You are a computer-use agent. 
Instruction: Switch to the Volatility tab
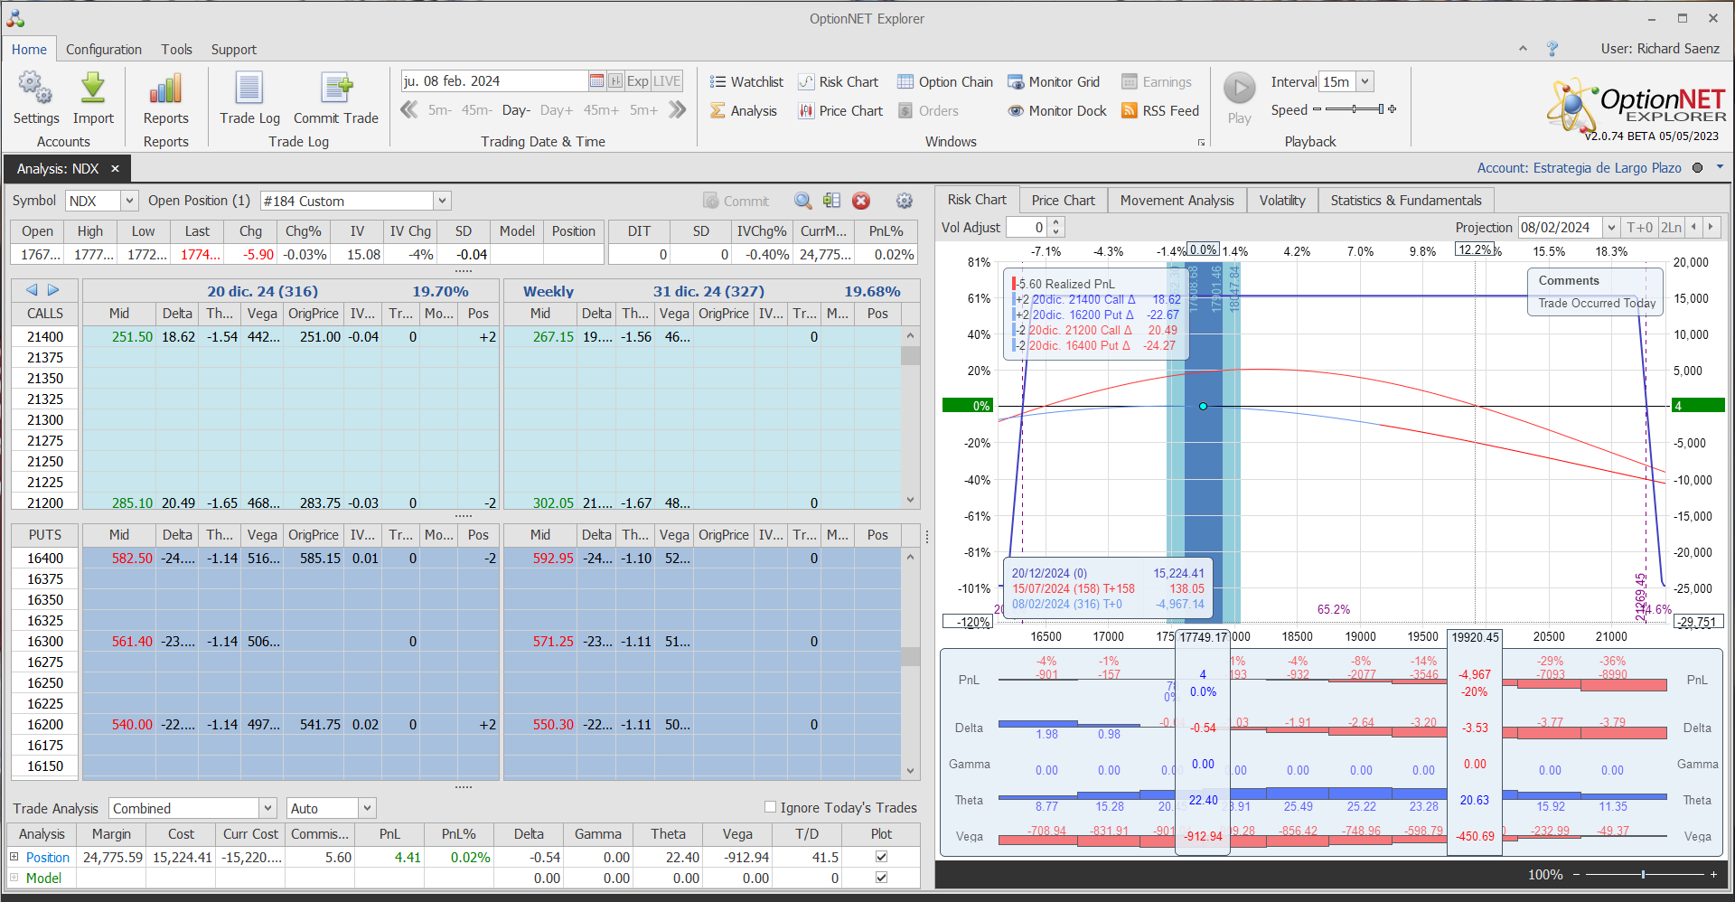click(1282, 200)
